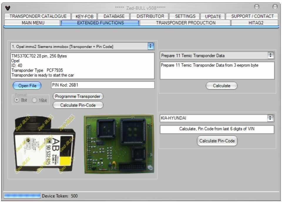Click the Open File button
Viewport: 282px width, 202px height.
[x=27, y=86]
